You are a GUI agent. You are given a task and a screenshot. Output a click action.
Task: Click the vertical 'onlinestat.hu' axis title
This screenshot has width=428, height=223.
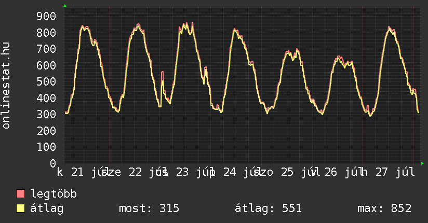(6, 85)
